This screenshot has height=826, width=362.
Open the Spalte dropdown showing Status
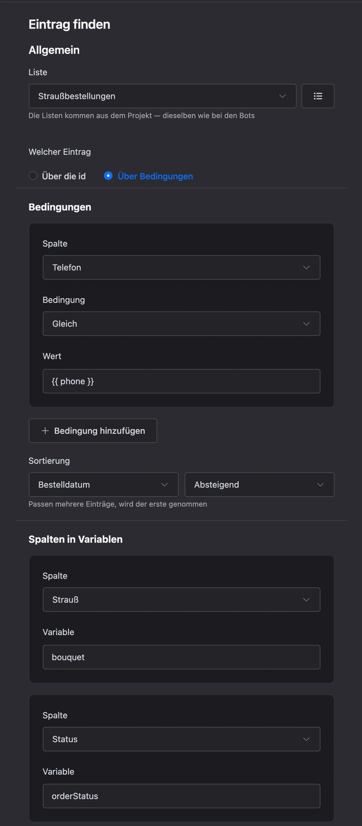(x=181, y=739)
